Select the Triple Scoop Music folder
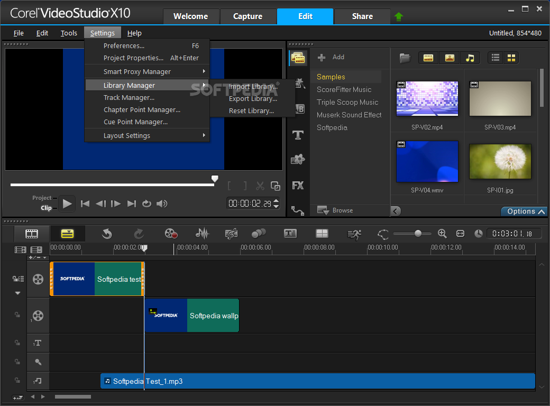 point(347,103)
